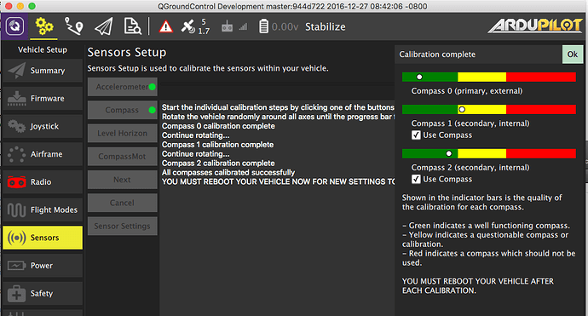Click "Compass 0 (primary, external)" label

(467, 91)
